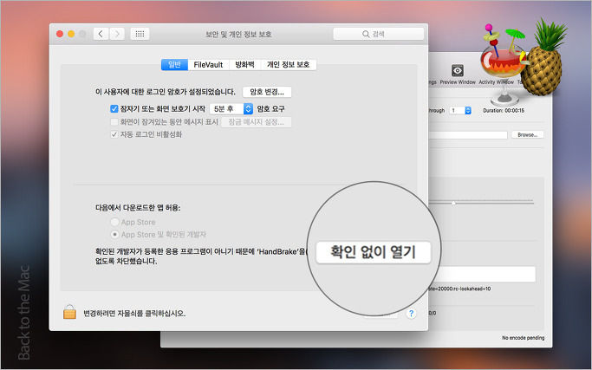Click the lock icon to make changes
This screenshot has width=592, height=370.
[x=69, y=312]
